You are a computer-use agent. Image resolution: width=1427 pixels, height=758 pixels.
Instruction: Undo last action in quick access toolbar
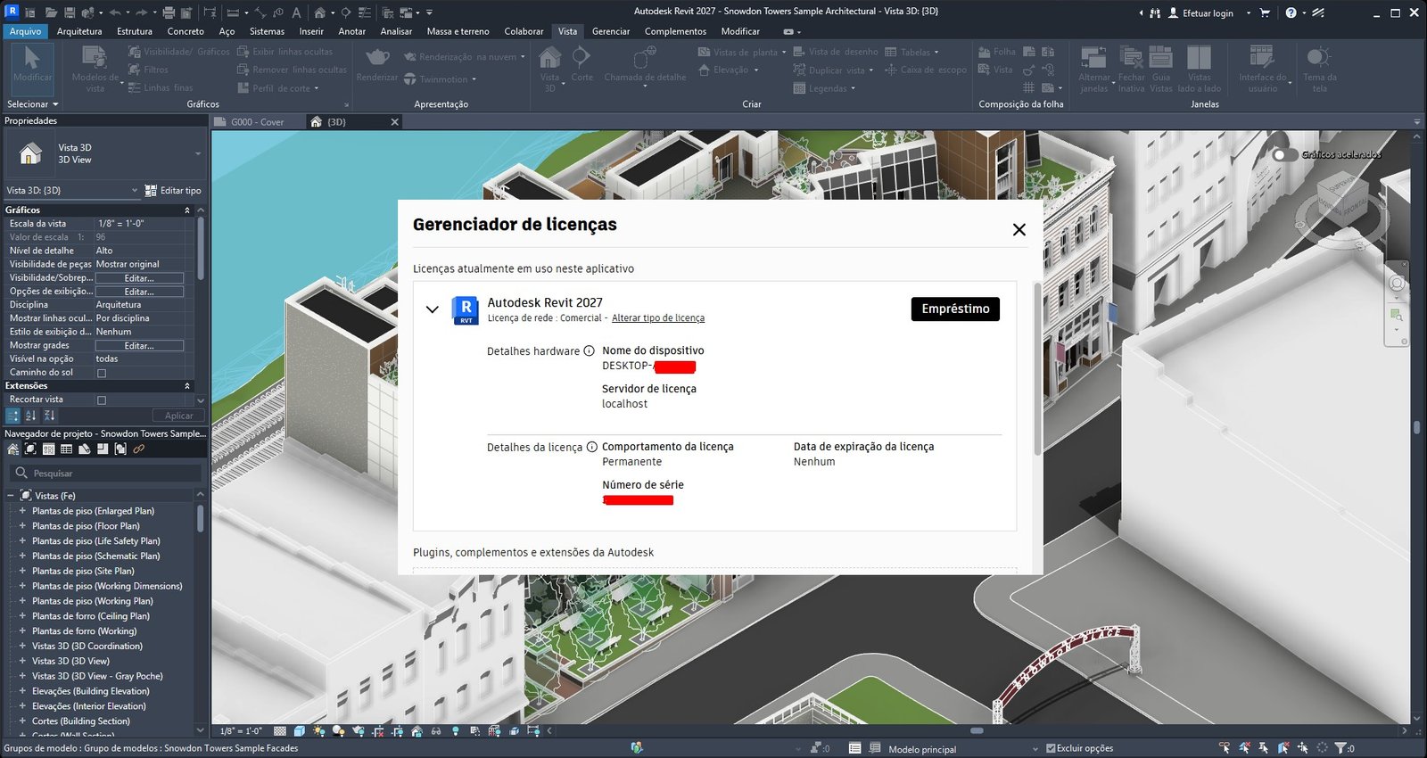tap(115, 12)
